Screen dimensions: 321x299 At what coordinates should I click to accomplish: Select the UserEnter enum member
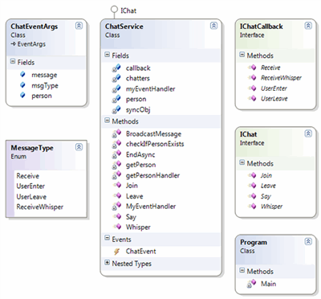coord(30,186)
